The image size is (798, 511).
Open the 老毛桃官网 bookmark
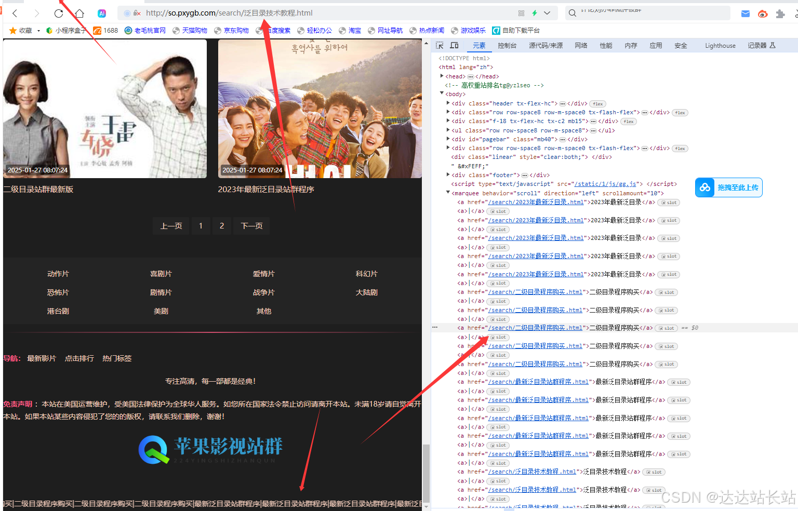tap(145, 31)
